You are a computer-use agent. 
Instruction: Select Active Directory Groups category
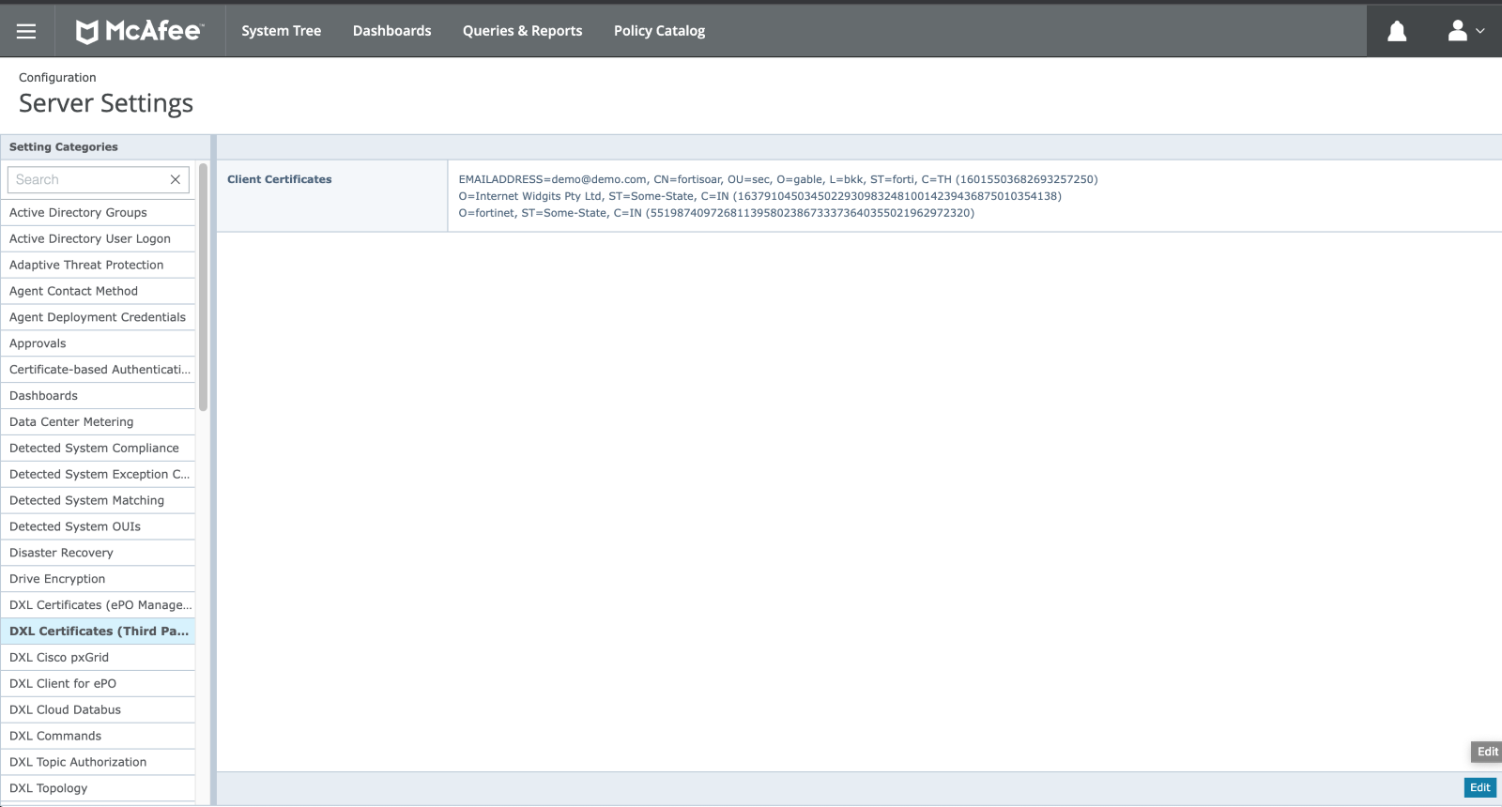pyautogui.click(x=78, y=213)
